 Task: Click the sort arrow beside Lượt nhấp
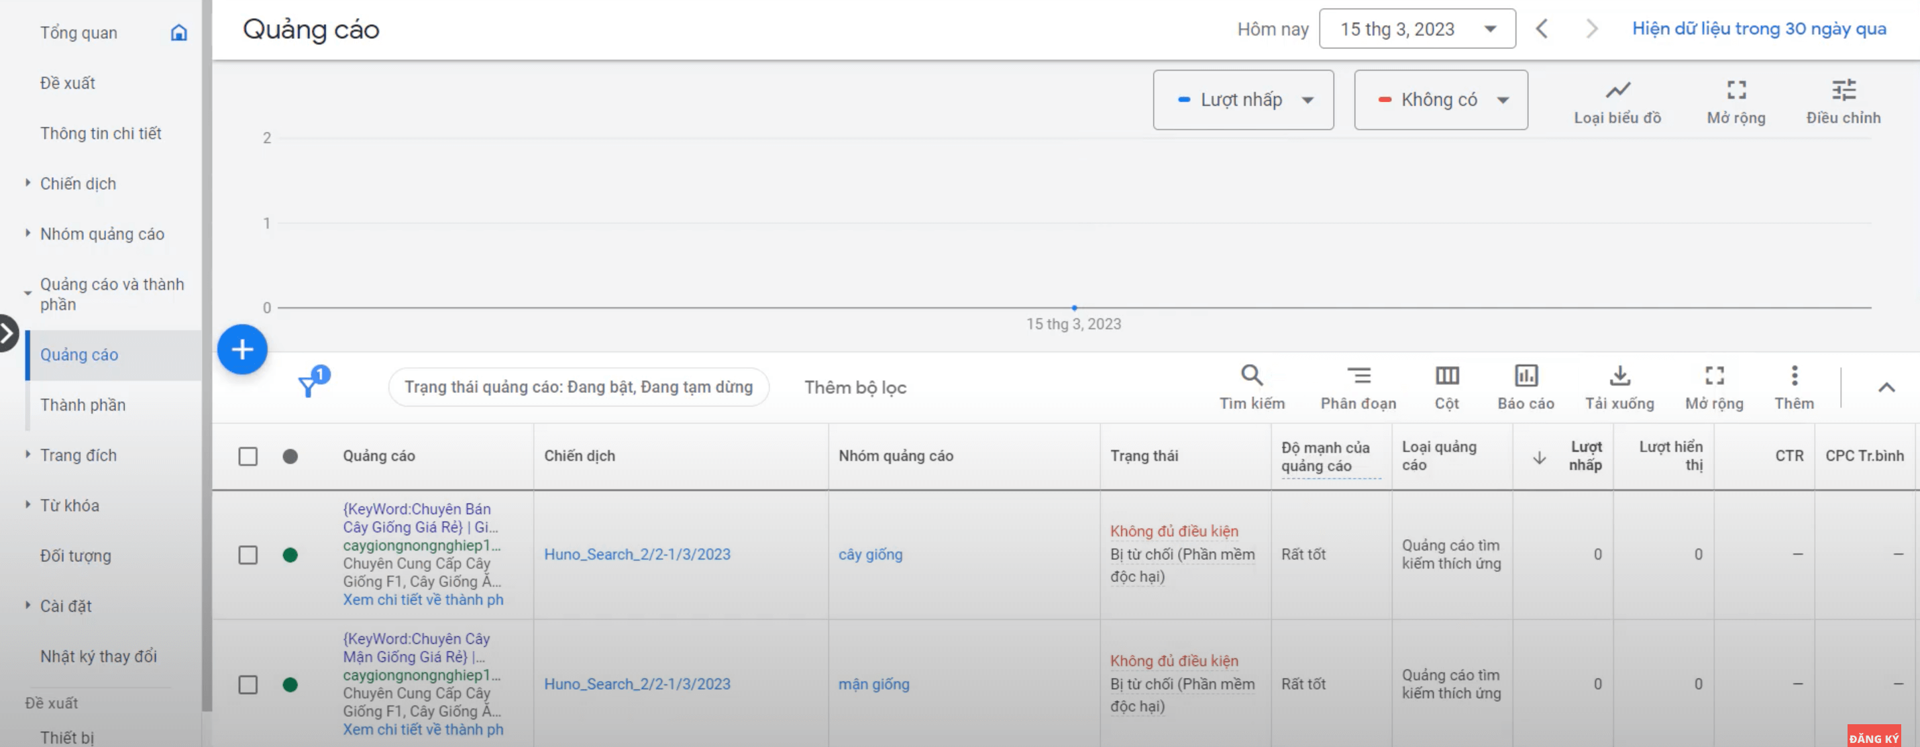click(1539, 457)
